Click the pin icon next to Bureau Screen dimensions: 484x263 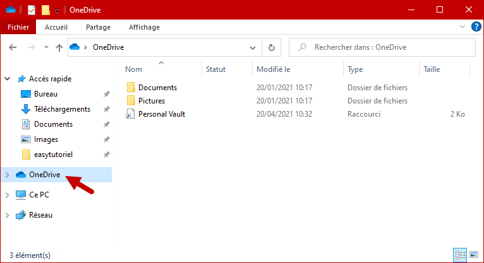107,94
